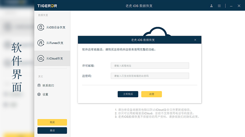Viewport: 245px width, 137px height.
Task: Open 设置 via the gear icon
Action: pyautogui.click(x=39, y=94)
